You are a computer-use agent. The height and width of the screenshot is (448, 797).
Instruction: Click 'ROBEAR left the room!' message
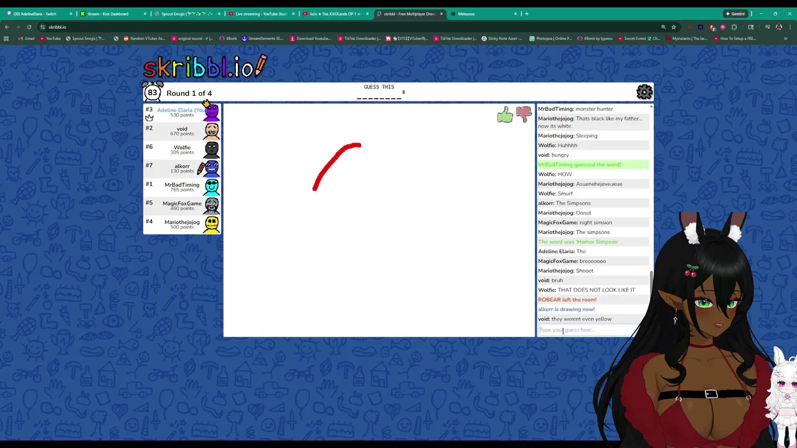click(567, 299)
